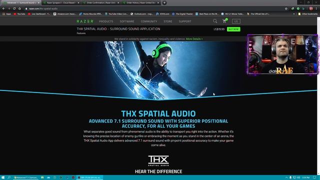Screen dimensions: 320x180
Task: Open The Official Site of bookmark
Action: pyautogui.click(x=258, y=14)
